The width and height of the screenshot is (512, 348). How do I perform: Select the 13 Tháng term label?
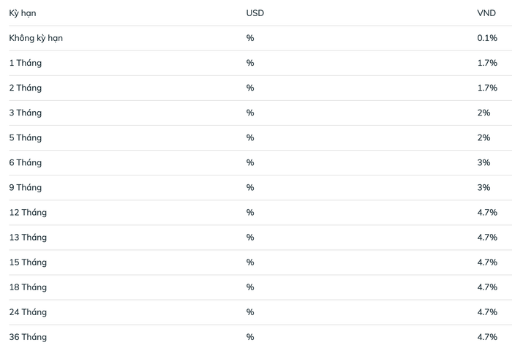tap(28, 237)
